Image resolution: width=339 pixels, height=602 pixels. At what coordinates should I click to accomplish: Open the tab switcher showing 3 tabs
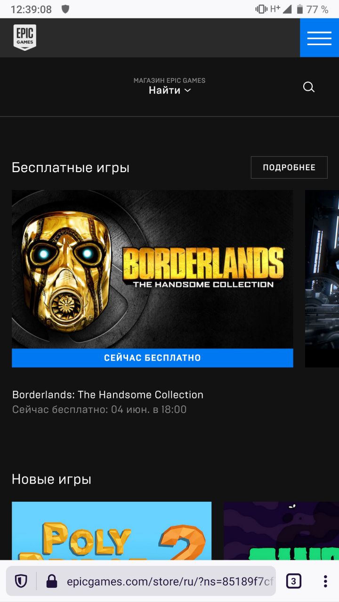293,581
